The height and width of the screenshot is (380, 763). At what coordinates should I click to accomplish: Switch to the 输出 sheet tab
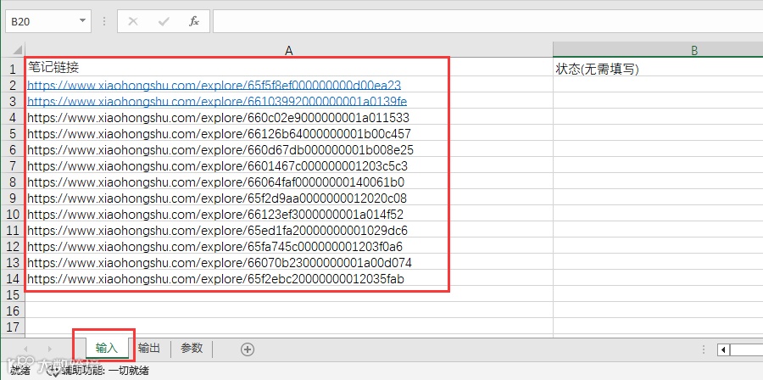149,348
